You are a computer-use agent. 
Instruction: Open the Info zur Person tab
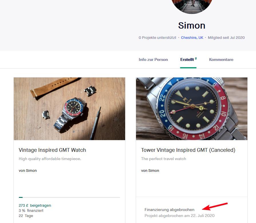coord(153,59)
